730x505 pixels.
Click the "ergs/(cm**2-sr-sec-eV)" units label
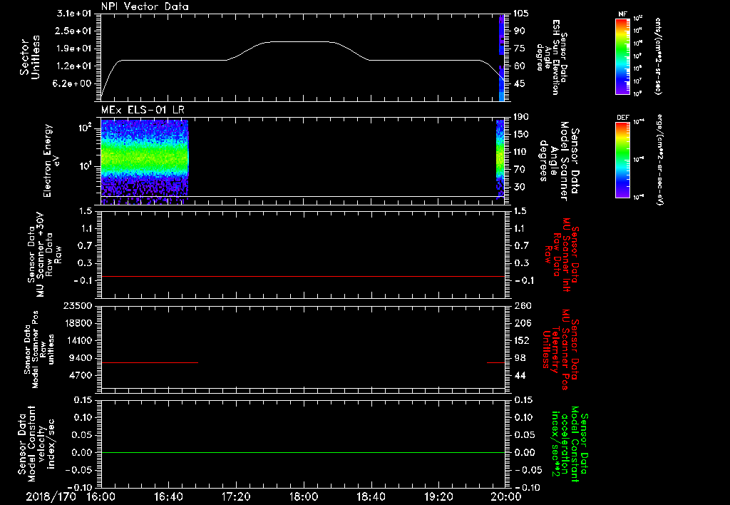point(659,160)
